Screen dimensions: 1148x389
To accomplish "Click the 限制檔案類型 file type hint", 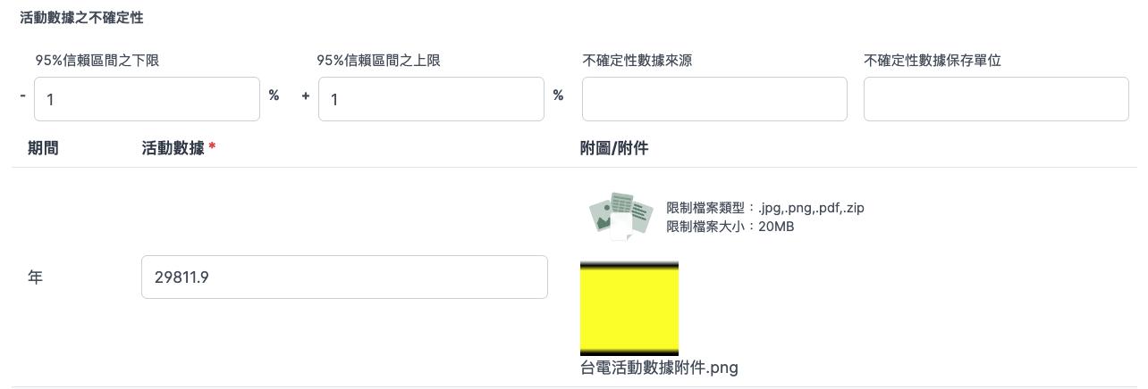I will [765, 208].
